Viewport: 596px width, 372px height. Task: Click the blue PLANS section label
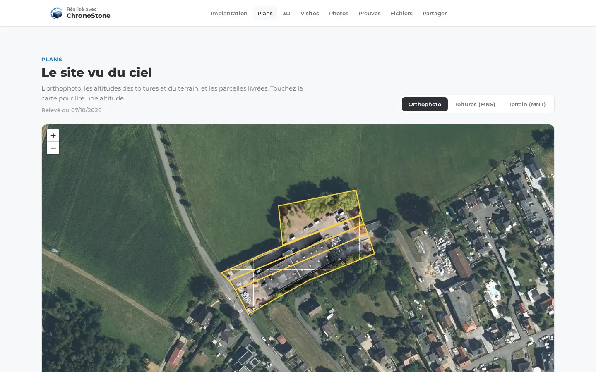(x=52, y=60)
